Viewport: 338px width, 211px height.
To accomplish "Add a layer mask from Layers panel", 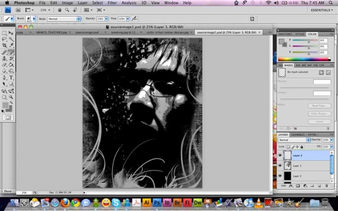I will pos(298,186).
